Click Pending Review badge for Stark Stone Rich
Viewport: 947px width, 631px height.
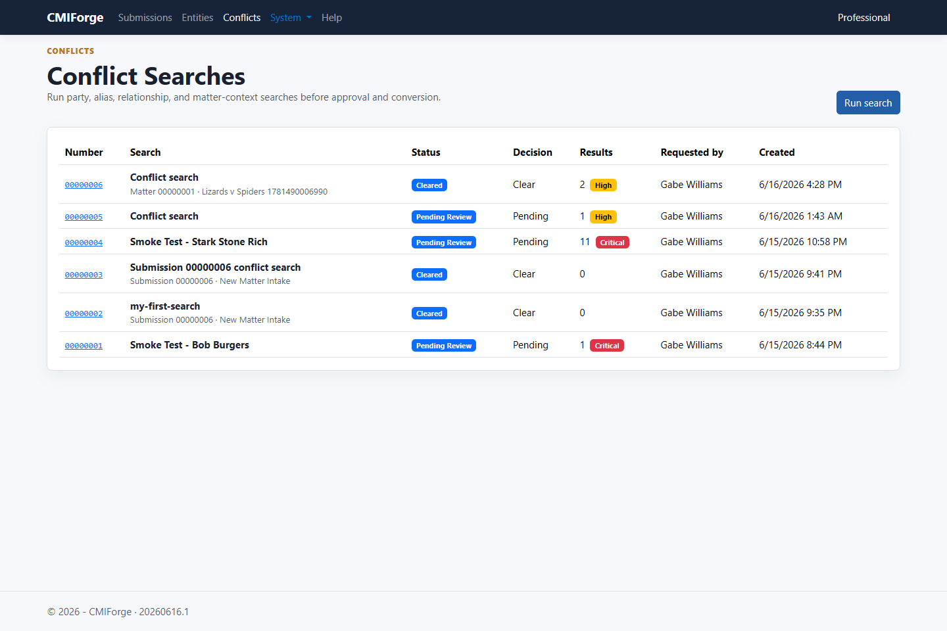[444, 243]
